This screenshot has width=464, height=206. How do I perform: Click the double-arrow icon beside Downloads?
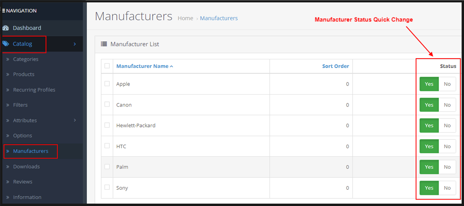point(8,167)
